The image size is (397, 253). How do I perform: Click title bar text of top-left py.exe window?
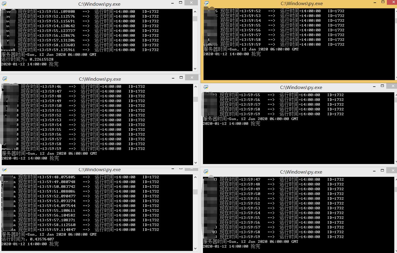100,4
